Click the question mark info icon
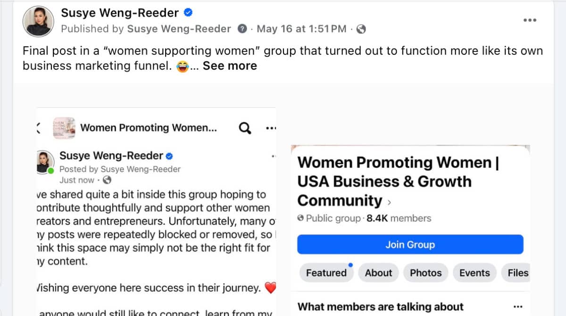 tap(242, 29)
